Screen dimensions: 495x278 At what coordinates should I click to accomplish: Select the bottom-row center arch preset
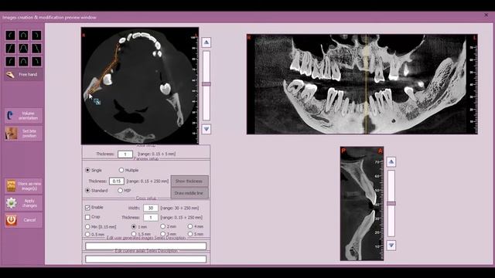(23, 61)
